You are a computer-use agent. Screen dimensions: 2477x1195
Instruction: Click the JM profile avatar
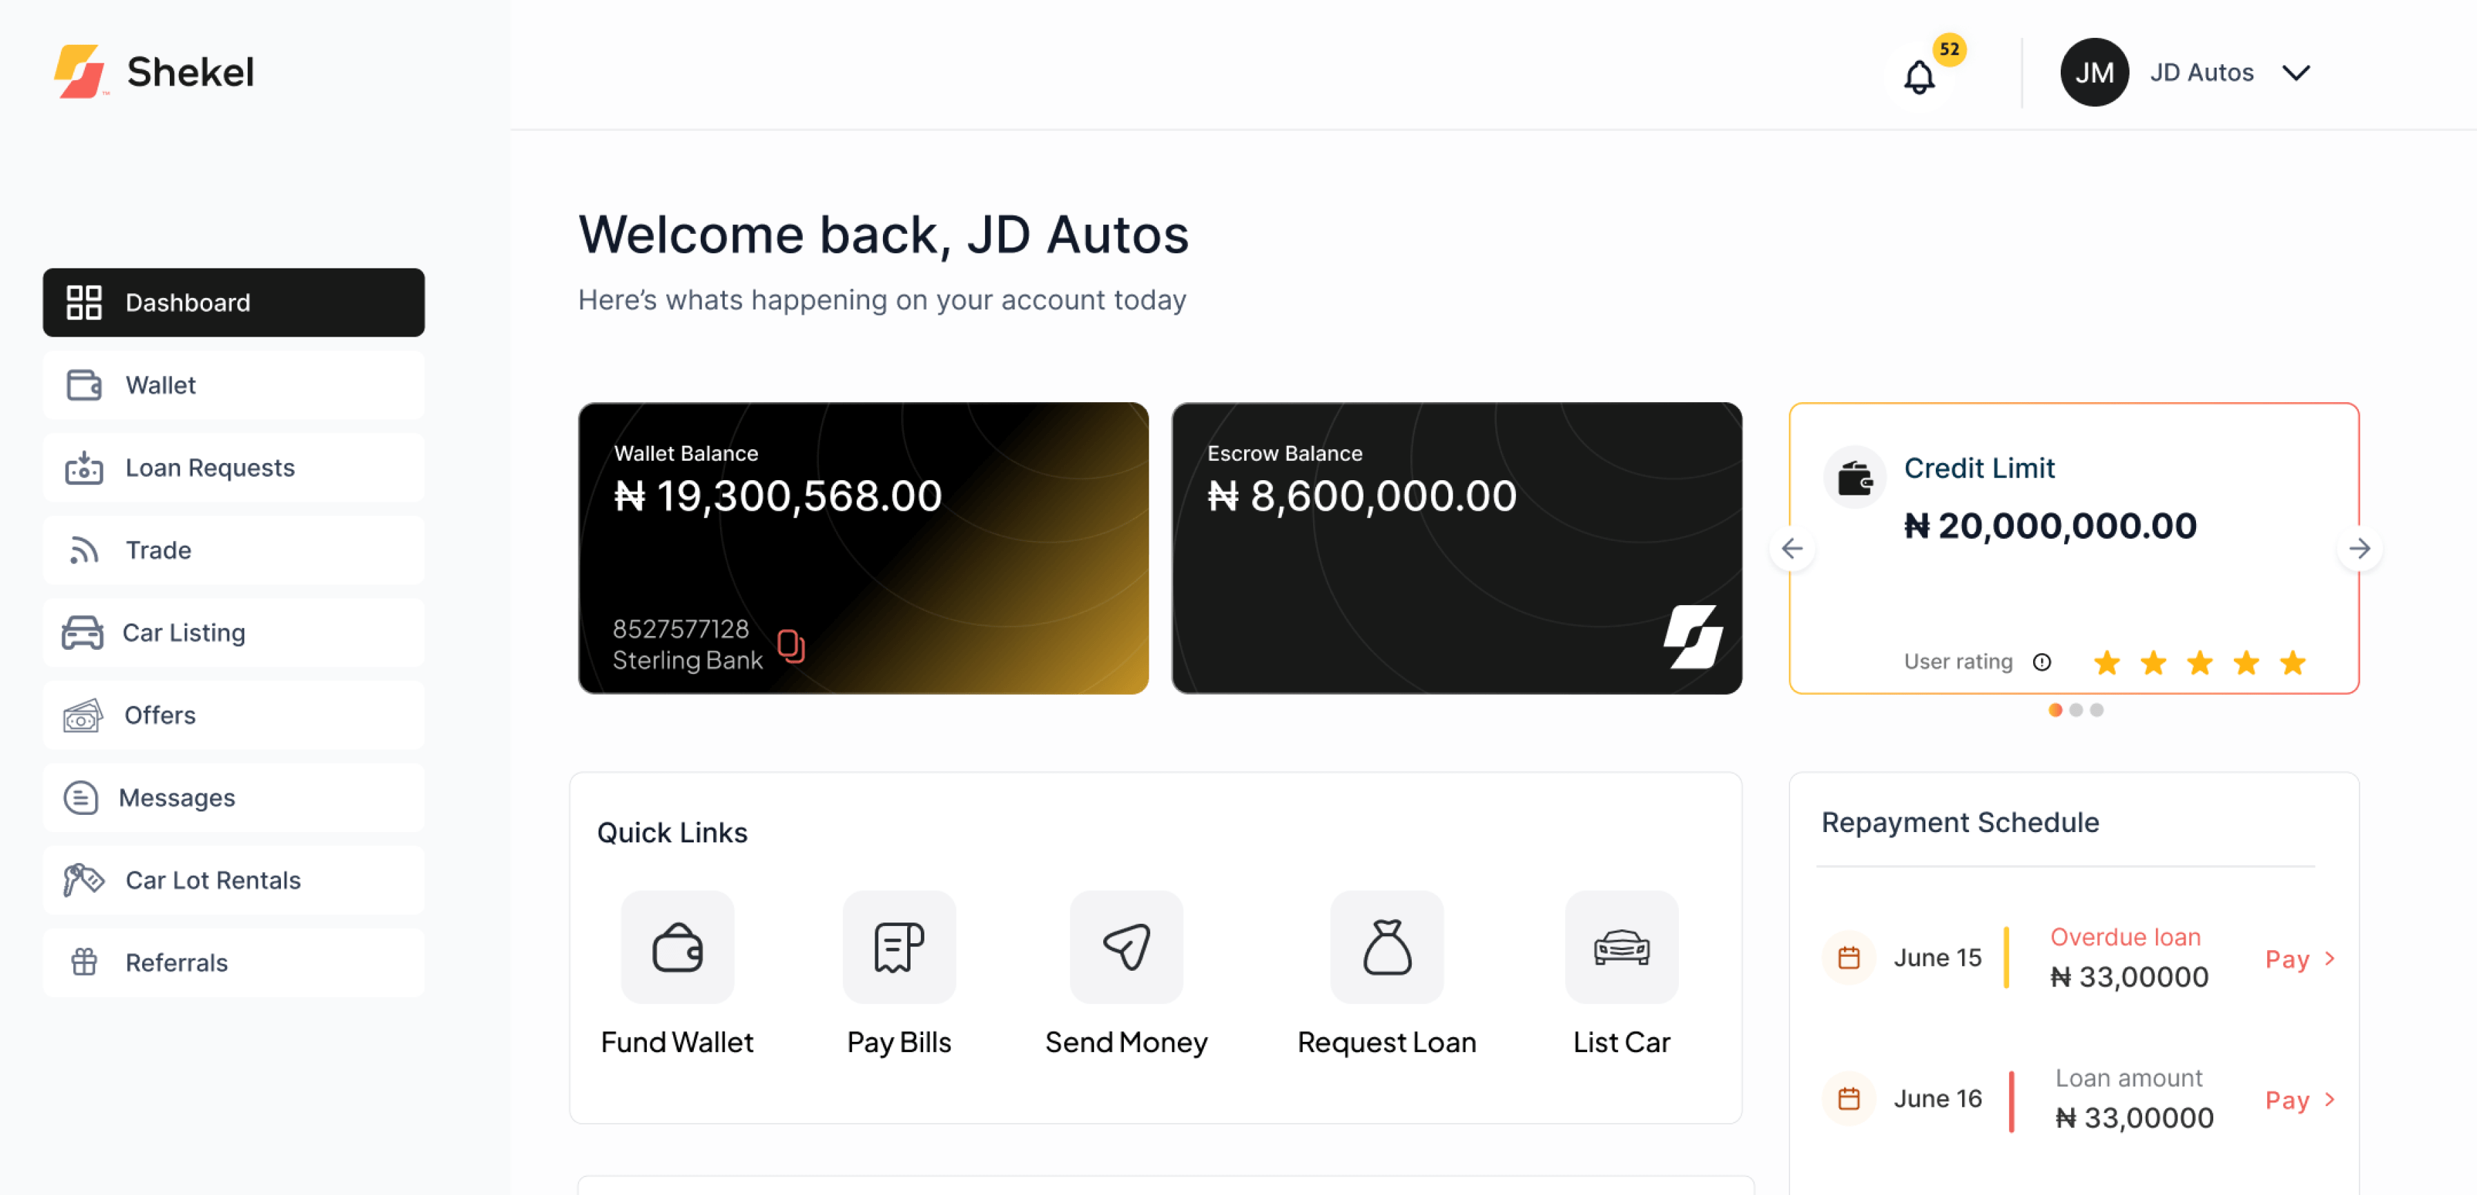(x=2093, y=72)
